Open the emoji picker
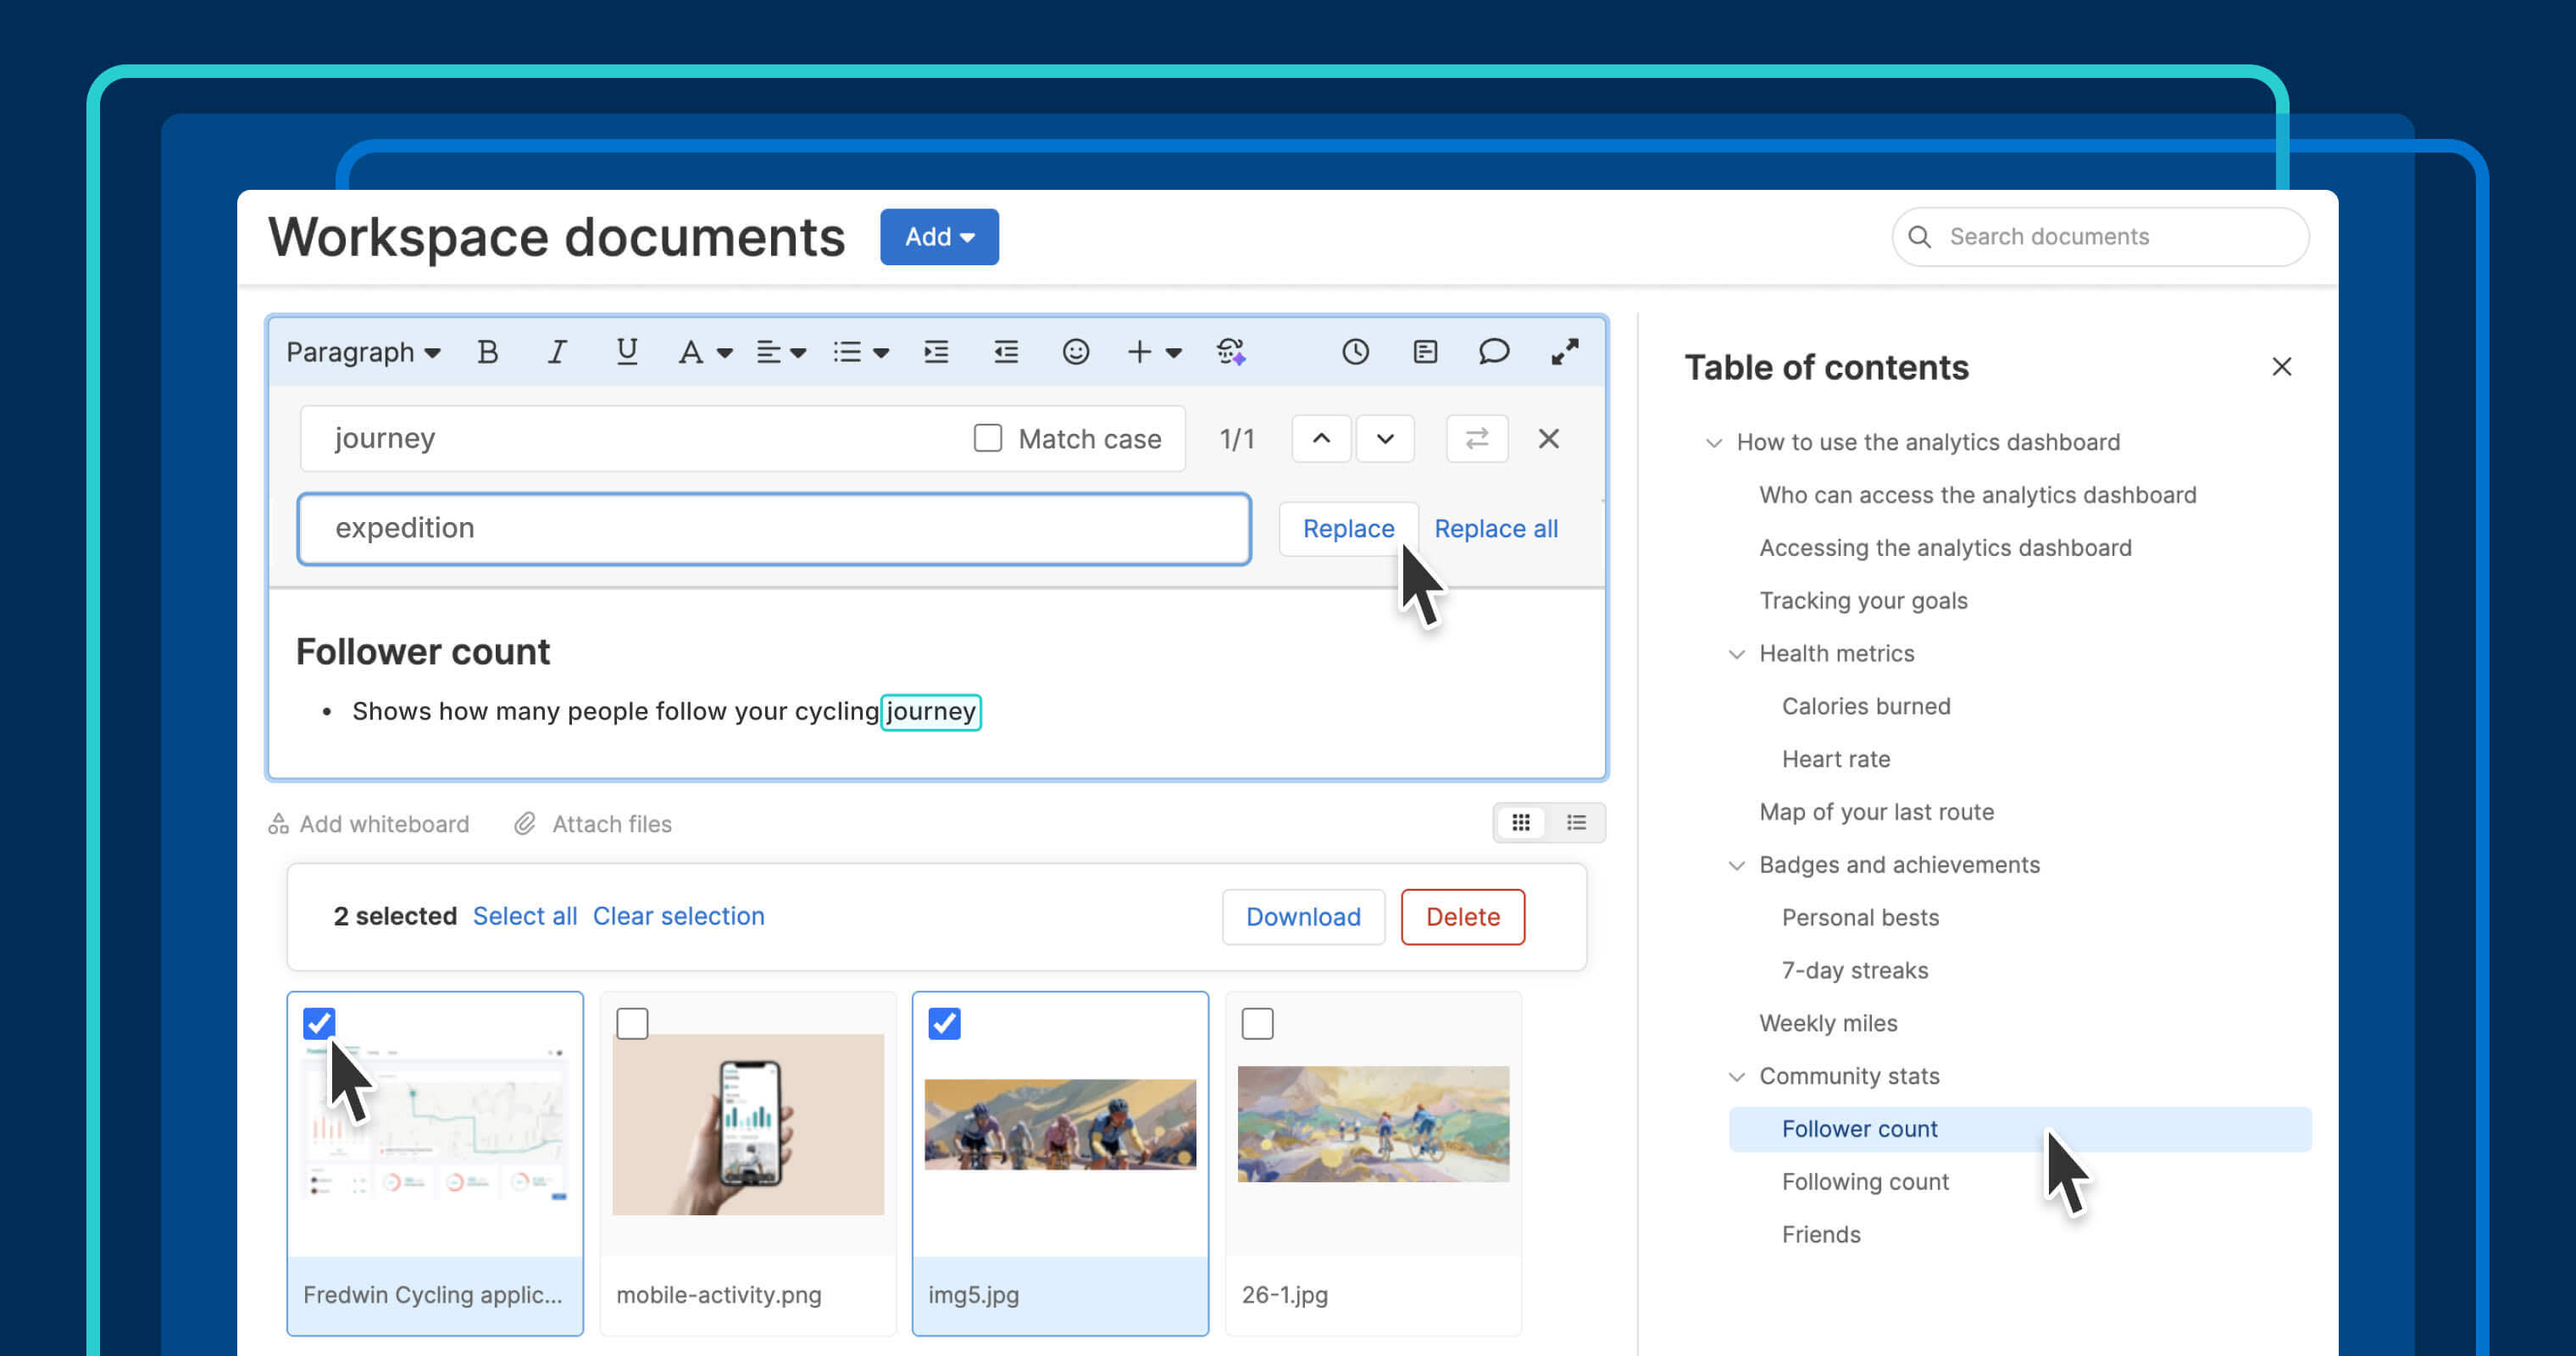Screen dimensions: 2576x1356 (1076, 352)
